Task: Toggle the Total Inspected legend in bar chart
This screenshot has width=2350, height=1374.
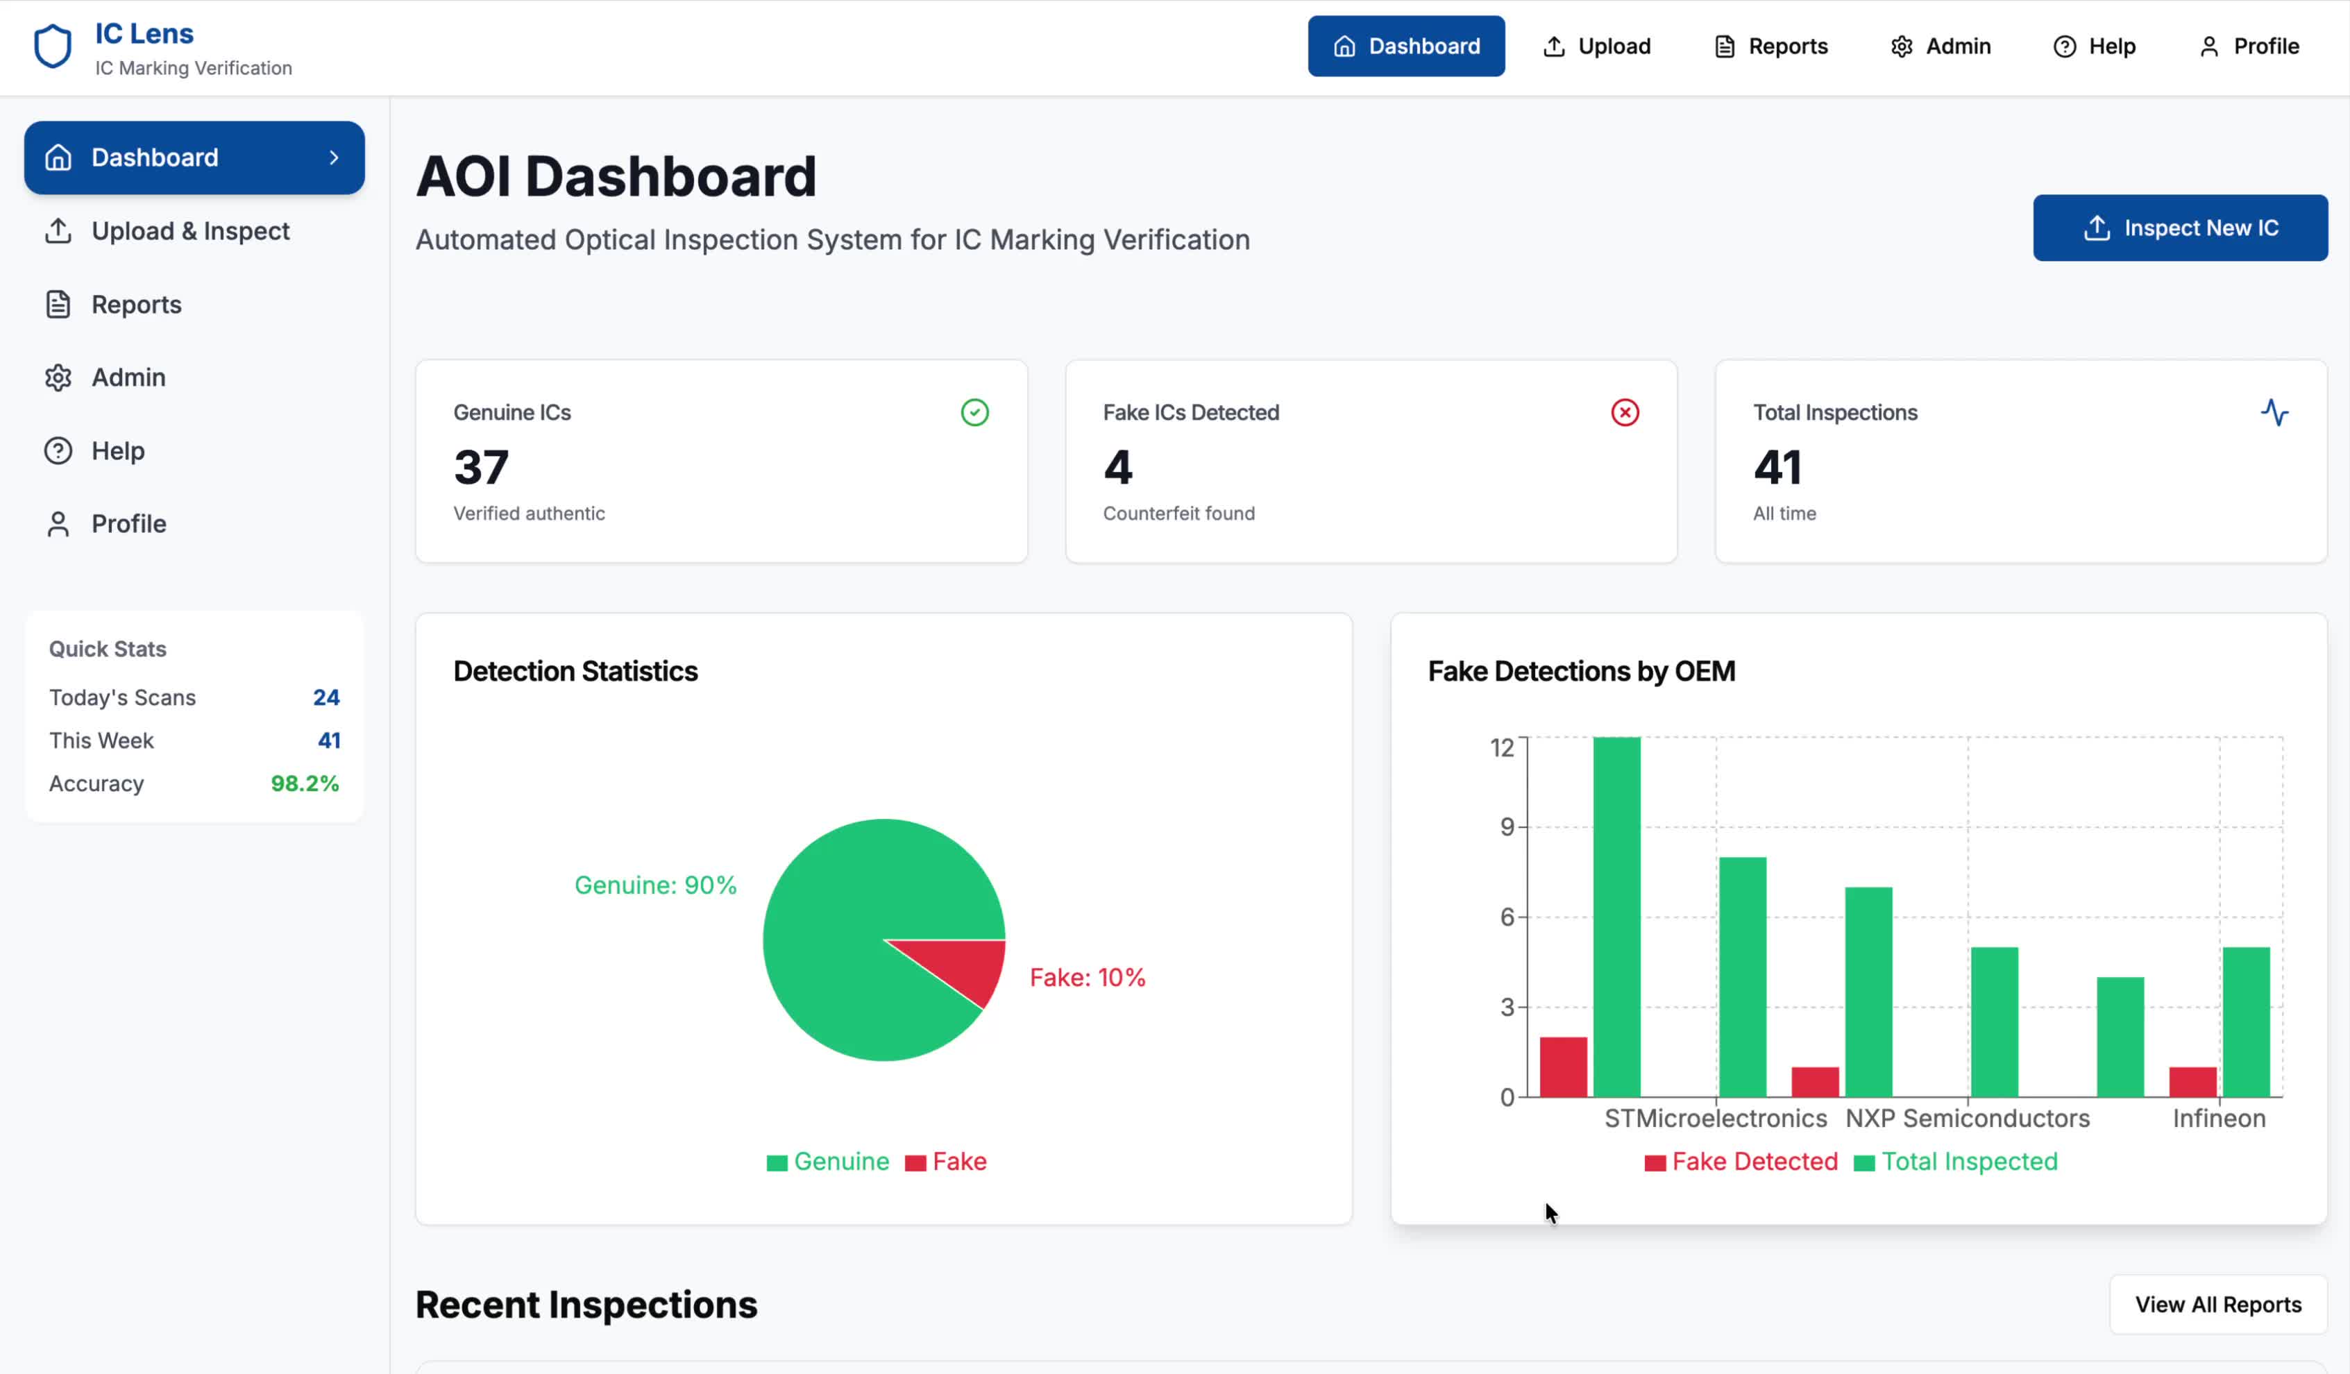Action: click(x=1956, y=1162)
